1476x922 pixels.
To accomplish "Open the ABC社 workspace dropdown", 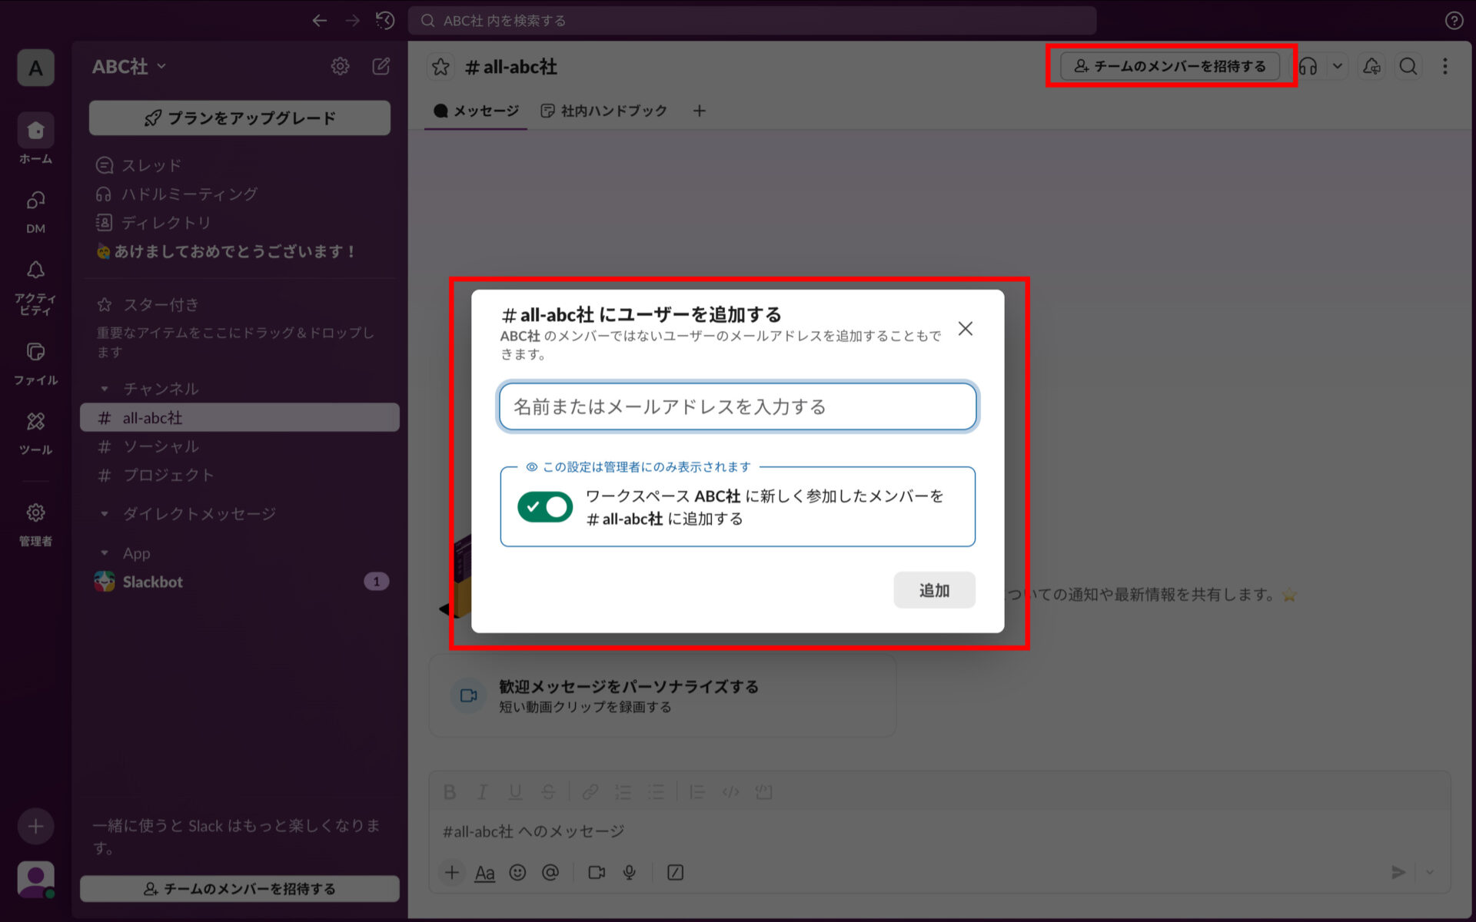I will click(x=128, y=66).
